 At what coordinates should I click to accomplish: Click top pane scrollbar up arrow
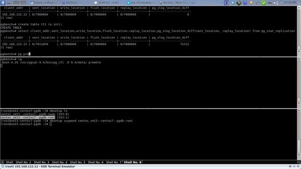[299, 8]
